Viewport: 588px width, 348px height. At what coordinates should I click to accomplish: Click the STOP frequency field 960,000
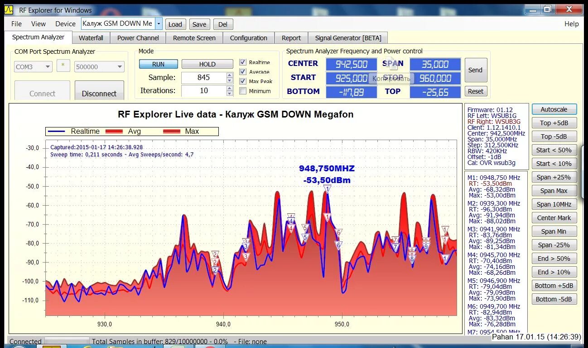pyautogui.click(x=435, y=78)
